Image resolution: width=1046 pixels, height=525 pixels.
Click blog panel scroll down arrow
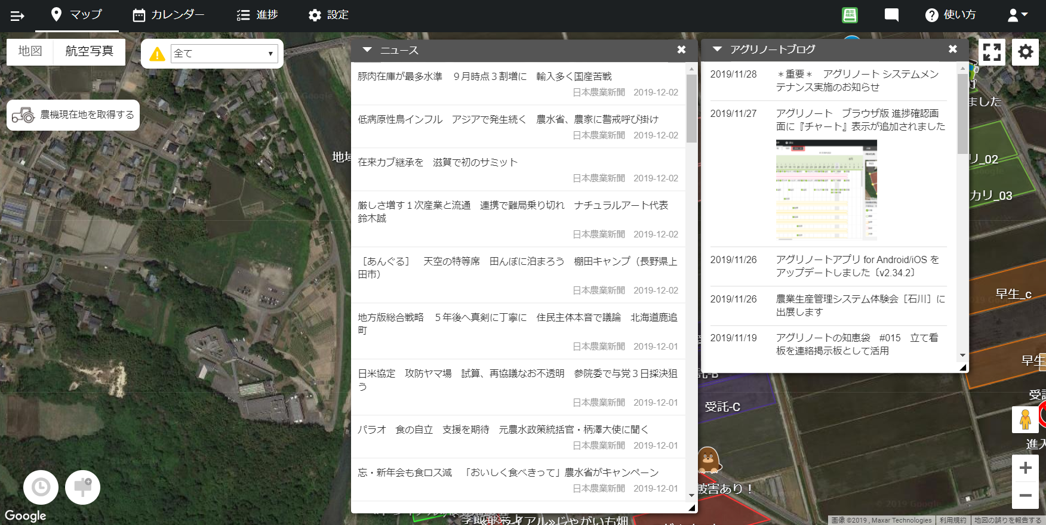(962, 355)
